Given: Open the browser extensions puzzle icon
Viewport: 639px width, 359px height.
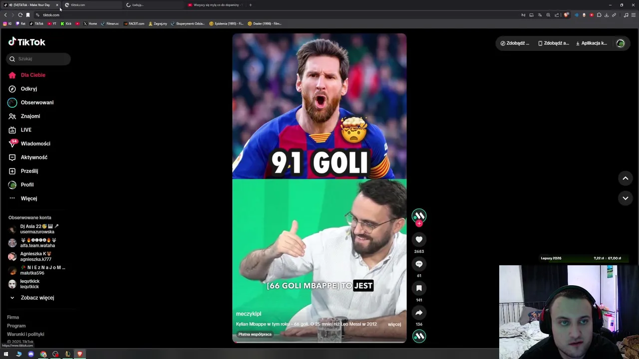Looking at the screenshot, I should 599,15.
